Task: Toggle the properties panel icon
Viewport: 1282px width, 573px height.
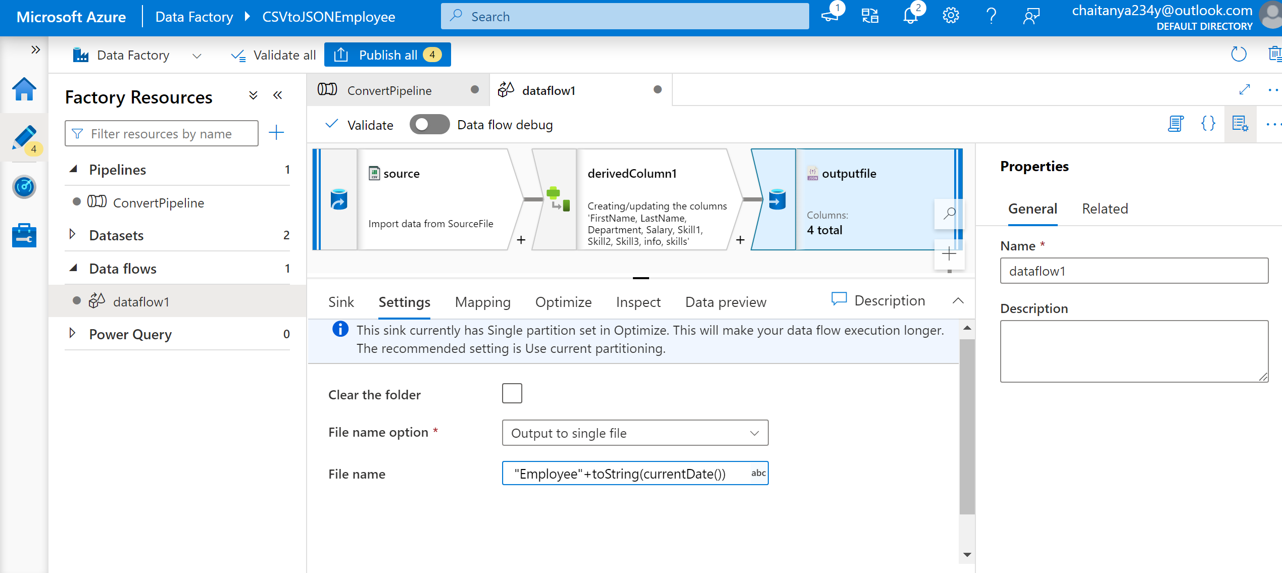Action: click(x=1240, y=124)
